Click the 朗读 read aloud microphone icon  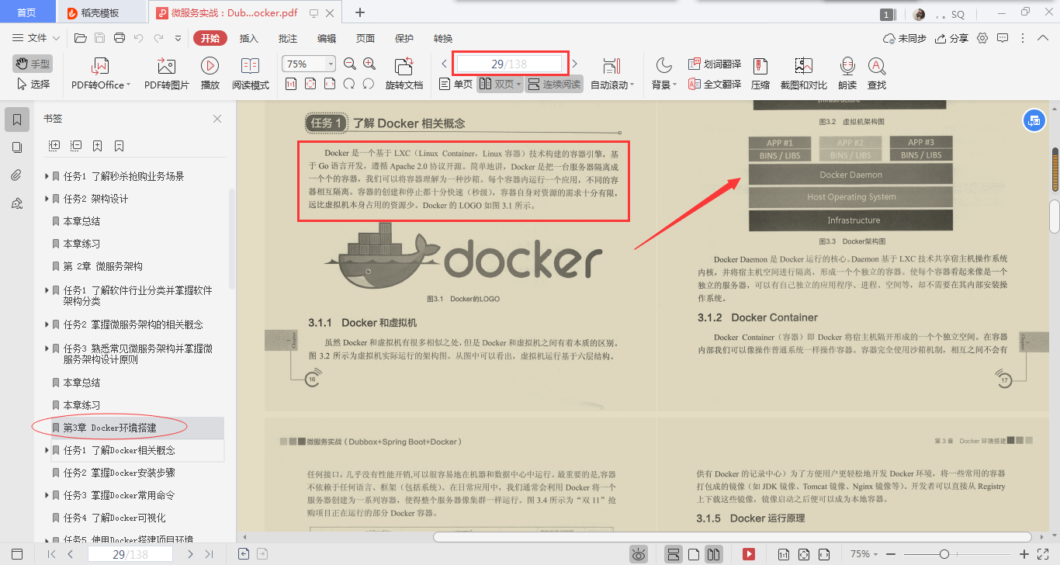tap(847, 66)
